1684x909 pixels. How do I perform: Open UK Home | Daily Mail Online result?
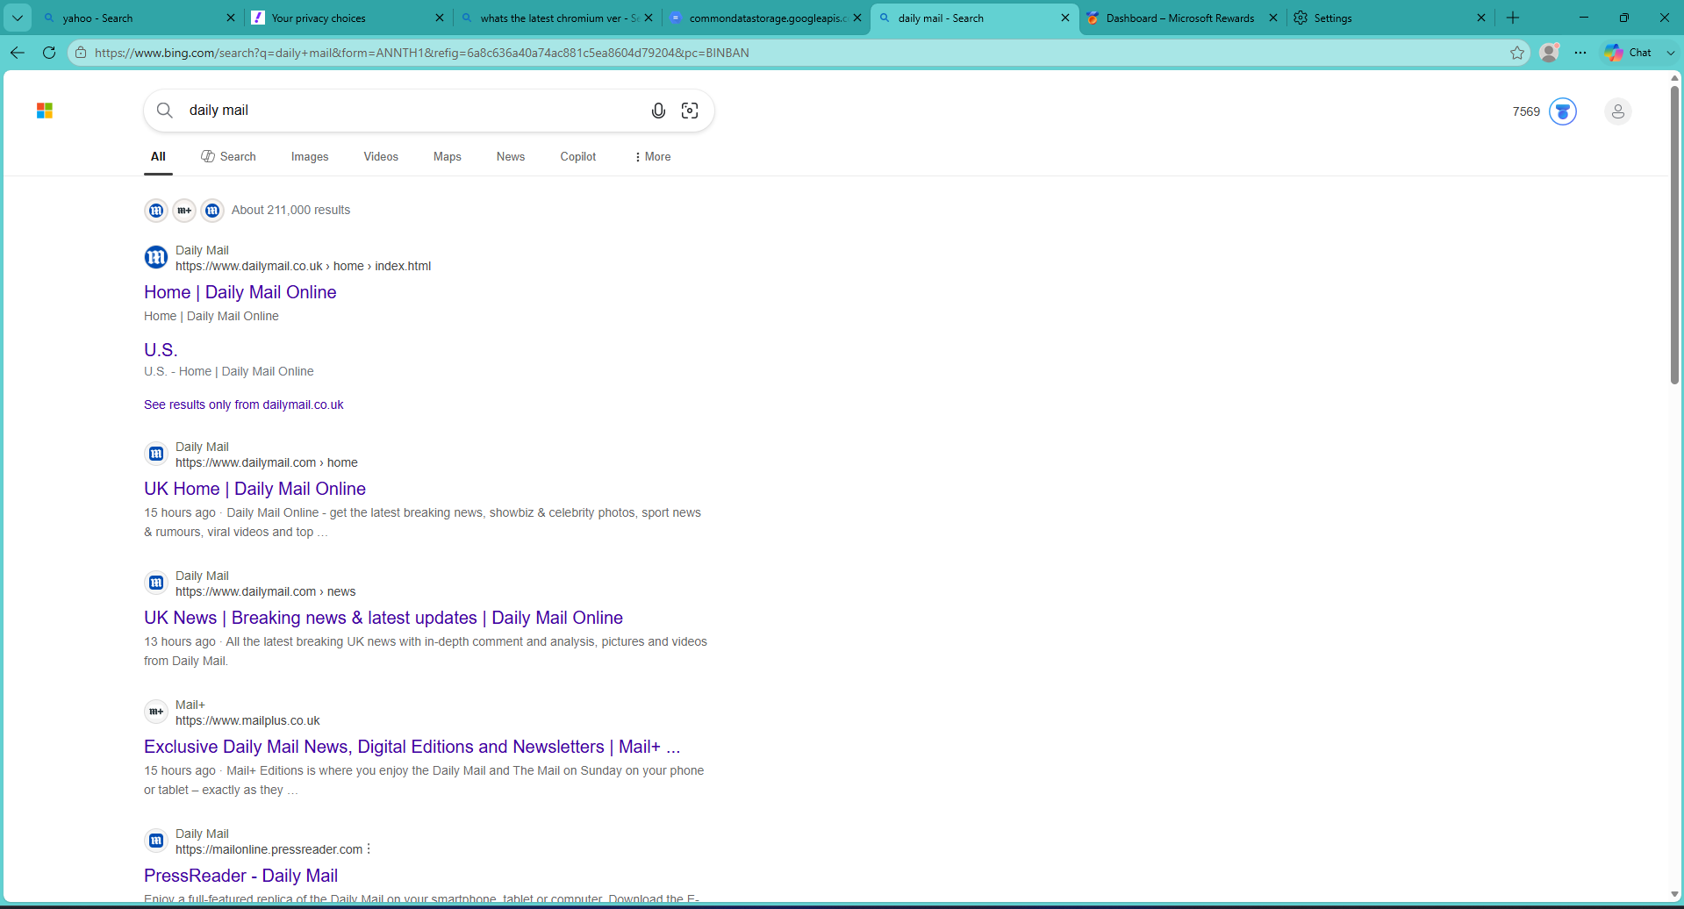255,489
